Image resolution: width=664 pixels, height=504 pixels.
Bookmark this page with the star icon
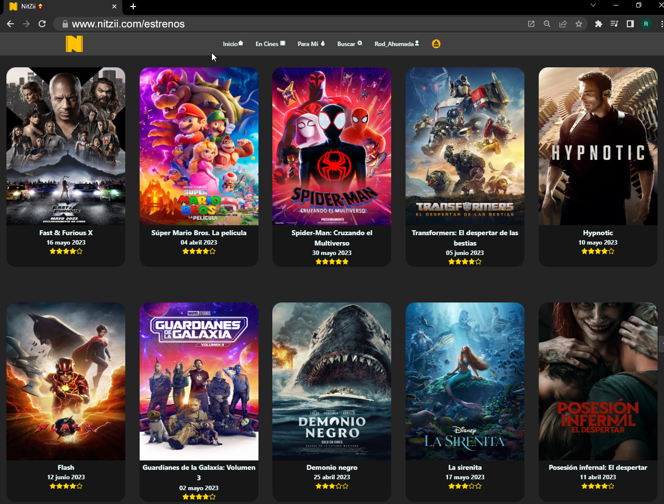coord(578,24)
